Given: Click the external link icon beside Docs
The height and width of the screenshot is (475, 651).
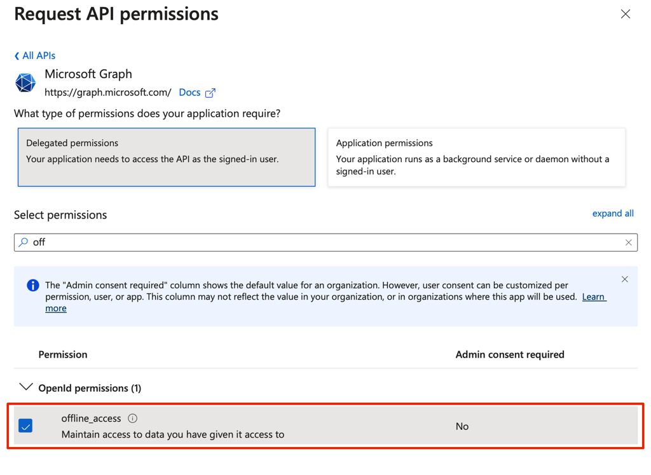Looking at the screenshot, I should pyautogui.click(x=210, y=93).
